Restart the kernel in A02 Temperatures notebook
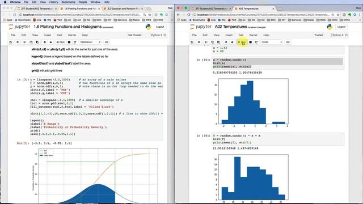 (x=256, y=42)
